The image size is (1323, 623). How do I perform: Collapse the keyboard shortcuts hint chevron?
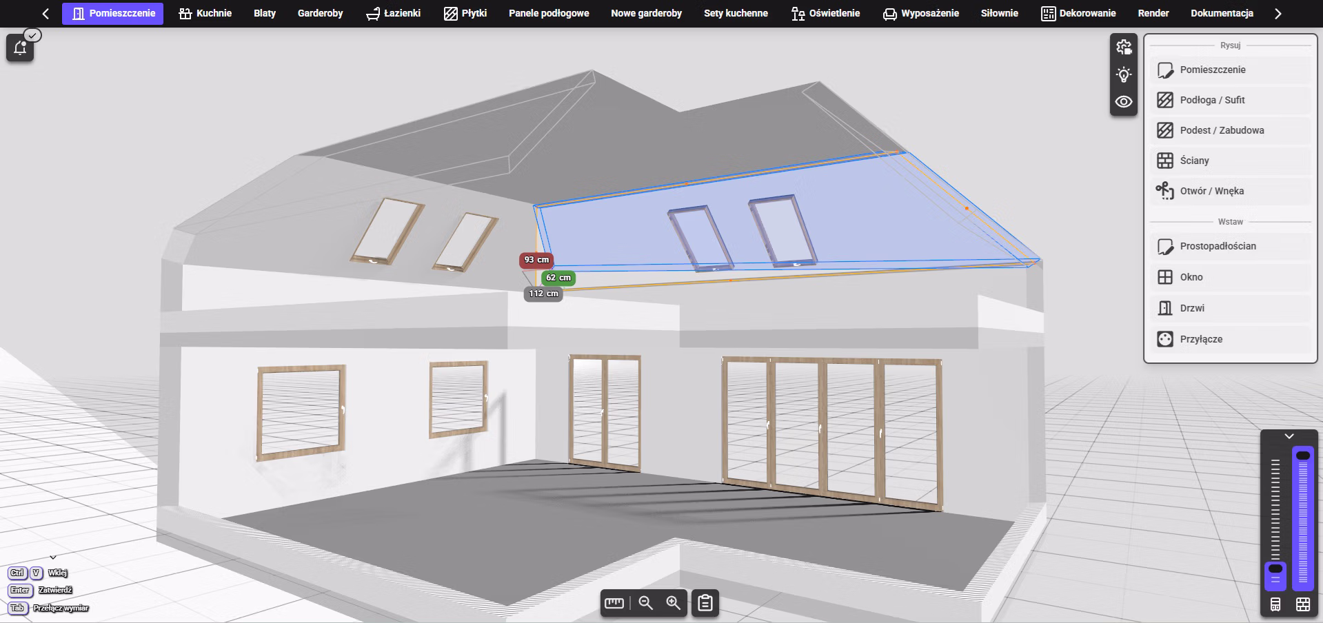click(x=53, y=557)
